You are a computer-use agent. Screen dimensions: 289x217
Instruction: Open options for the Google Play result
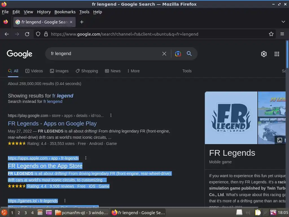tap(111, 115)
